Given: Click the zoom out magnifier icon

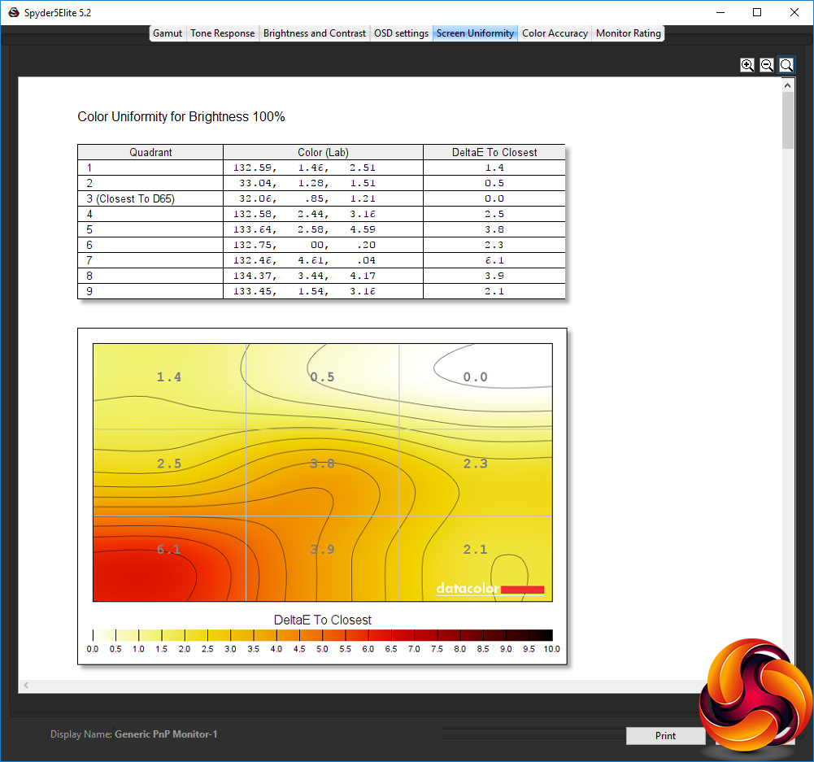Looking at the screenshot, I should (767, 65).
